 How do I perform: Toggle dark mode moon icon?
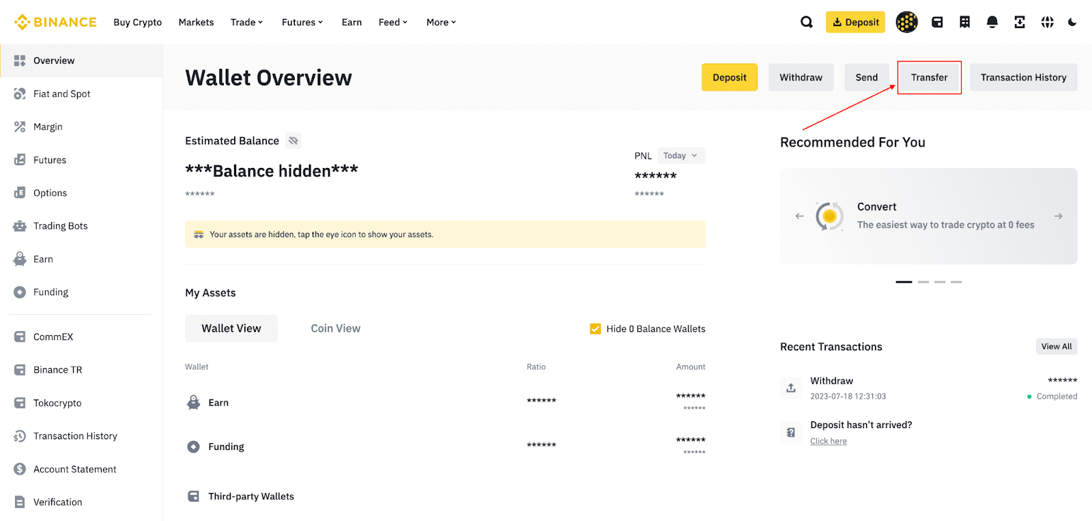point(1072,23)
